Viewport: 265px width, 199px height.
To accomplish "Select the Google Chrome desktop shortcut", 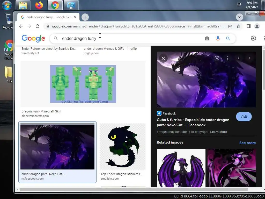I will (x=9, y=50).
